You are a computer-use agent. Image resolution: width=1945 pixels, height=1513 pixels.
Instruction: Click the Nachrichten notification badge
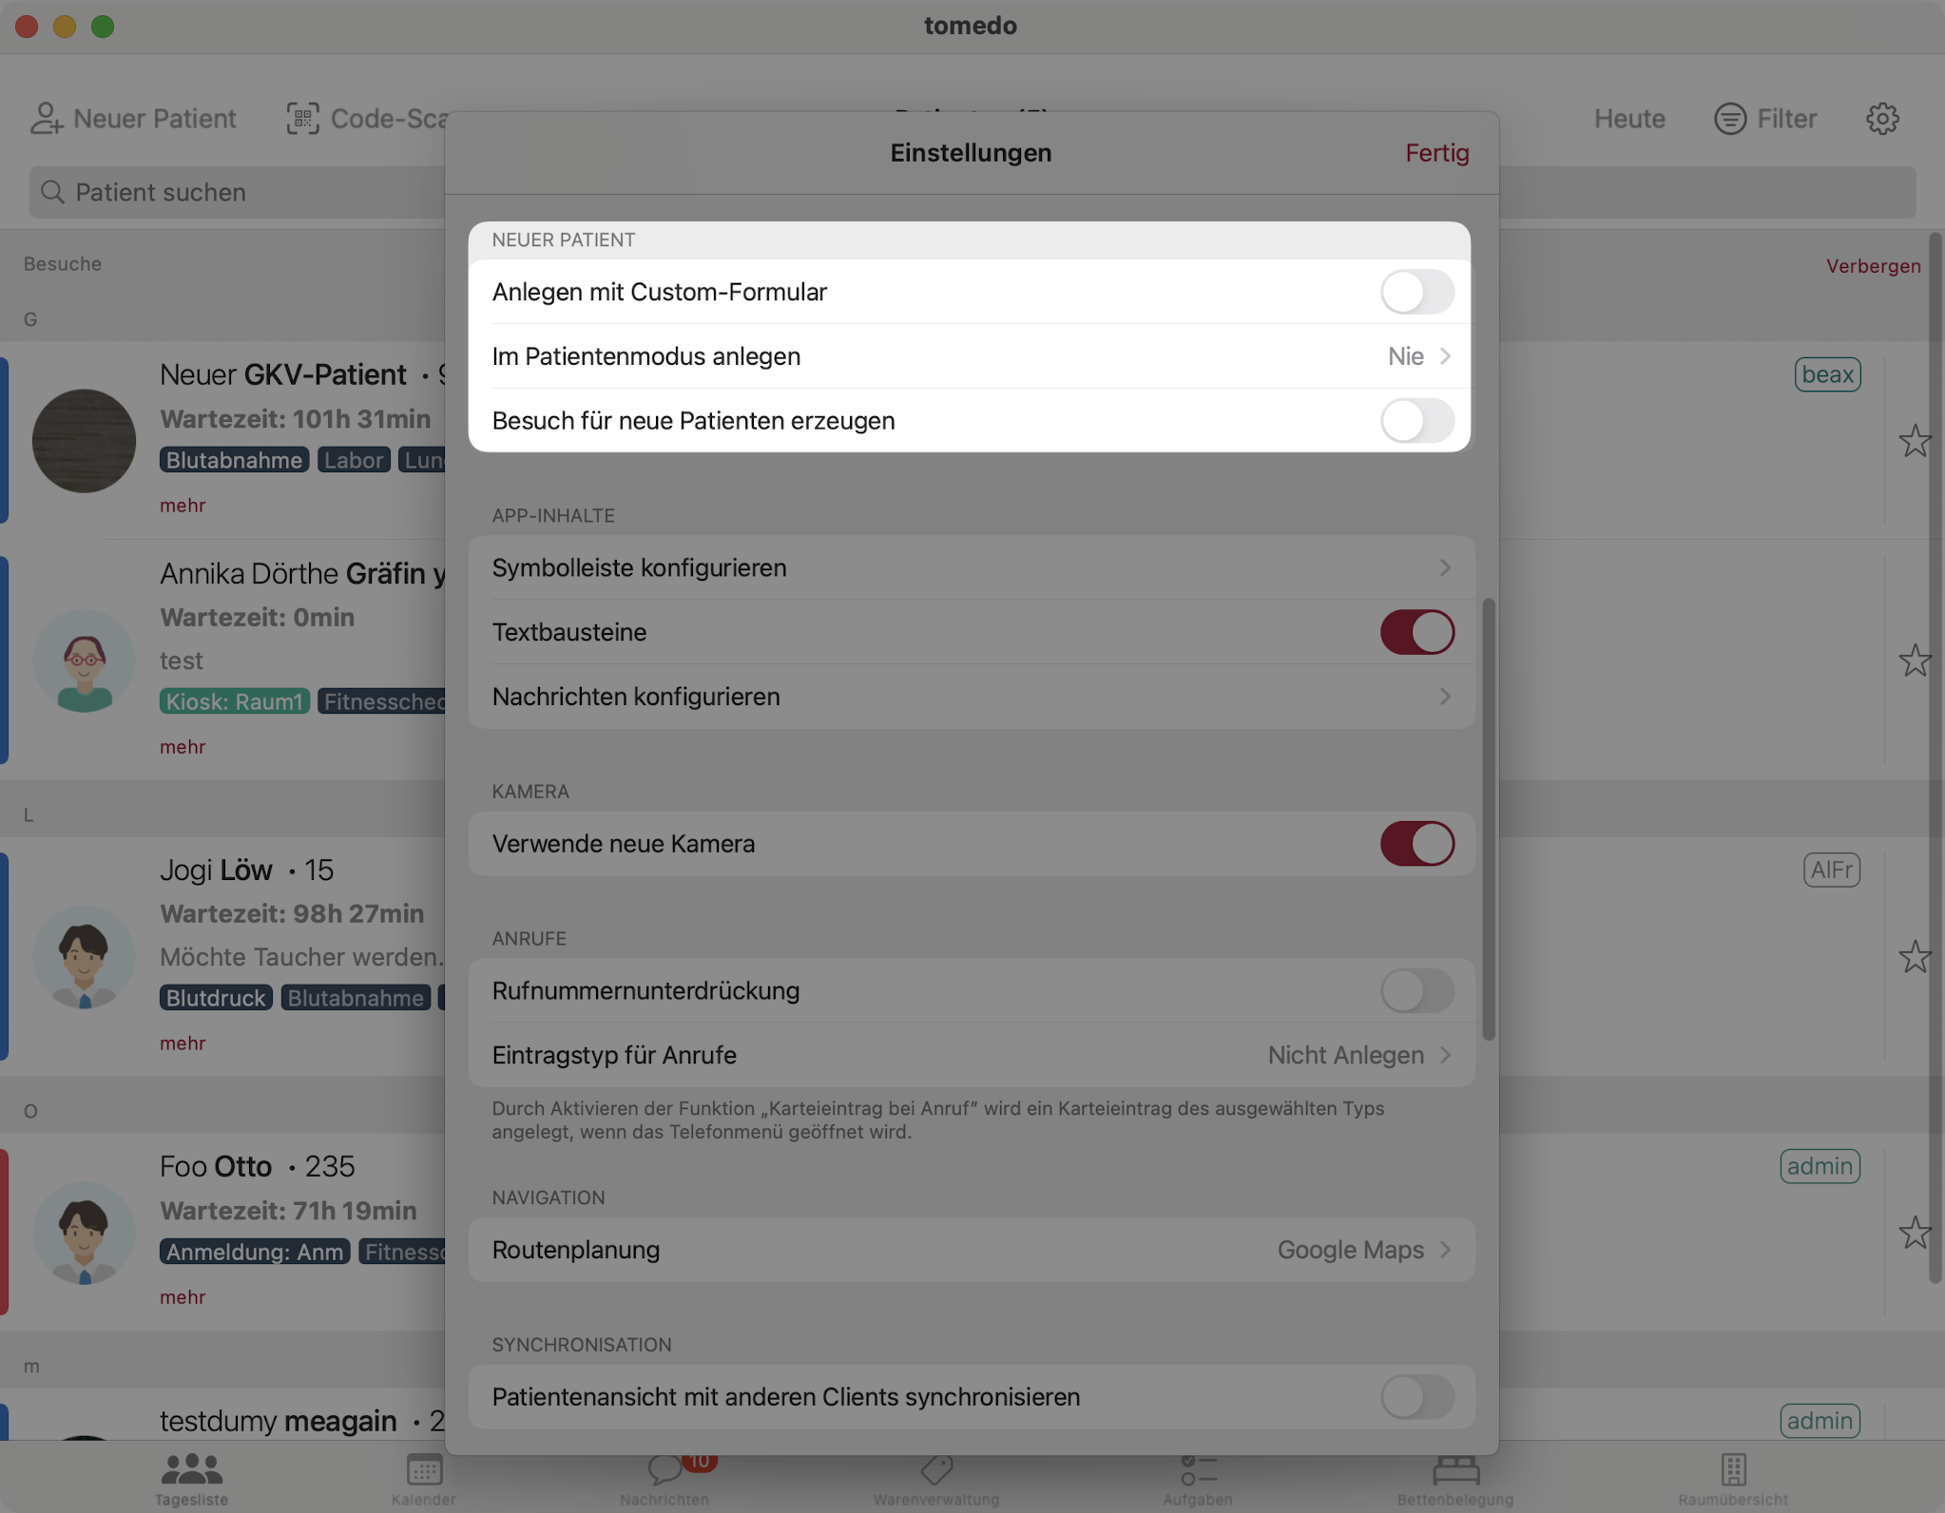tap(699, 1462)
